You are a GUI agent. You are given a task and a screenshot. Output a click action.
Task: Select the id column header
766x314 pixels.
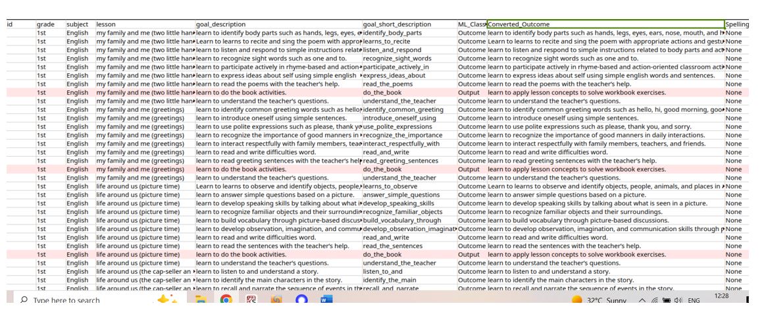(x=21, y=24)
